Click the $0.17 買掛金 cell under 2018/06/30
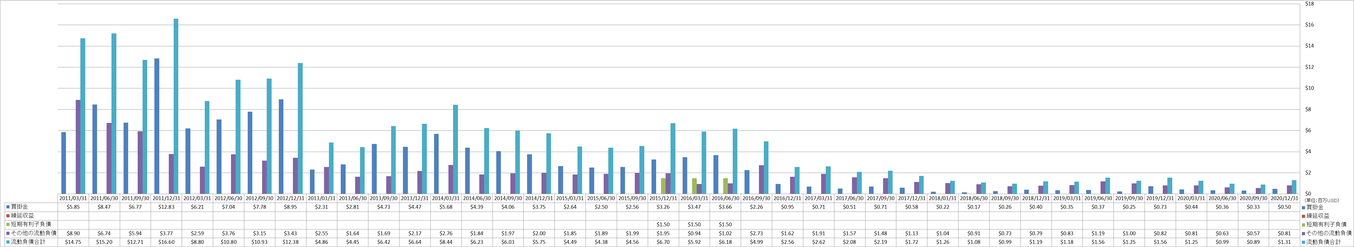The width and height of the screenshot is (1354, 247). coord(974,208)
